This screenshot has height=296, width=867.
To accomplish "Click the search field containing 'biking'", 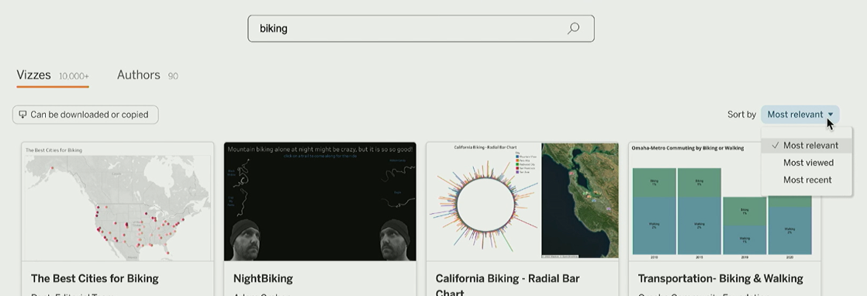I will coord(421,28).
